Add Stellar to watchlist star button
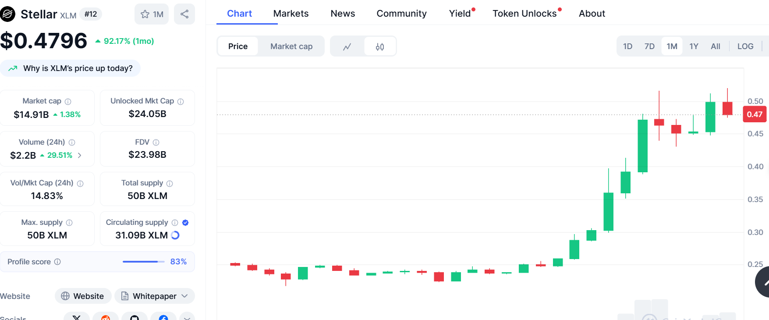 pos(152,14)
